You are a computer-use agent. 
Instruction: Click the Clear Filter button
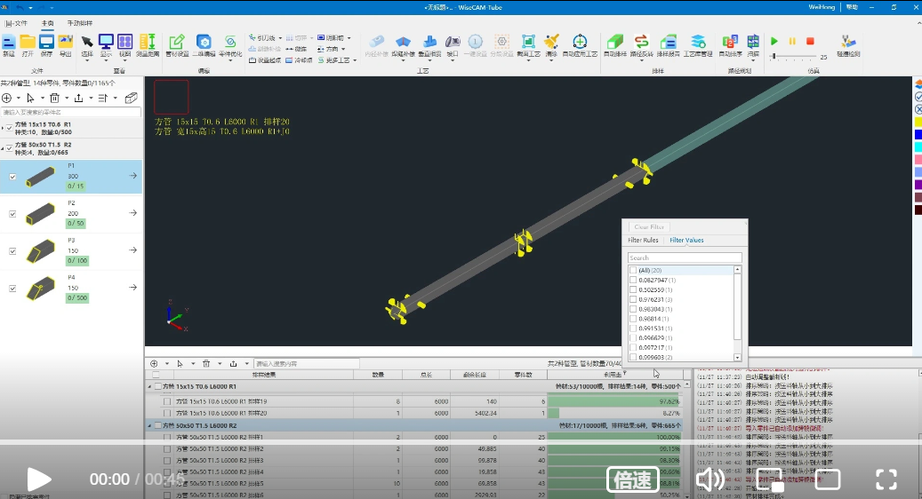click(x=649, y=227)
